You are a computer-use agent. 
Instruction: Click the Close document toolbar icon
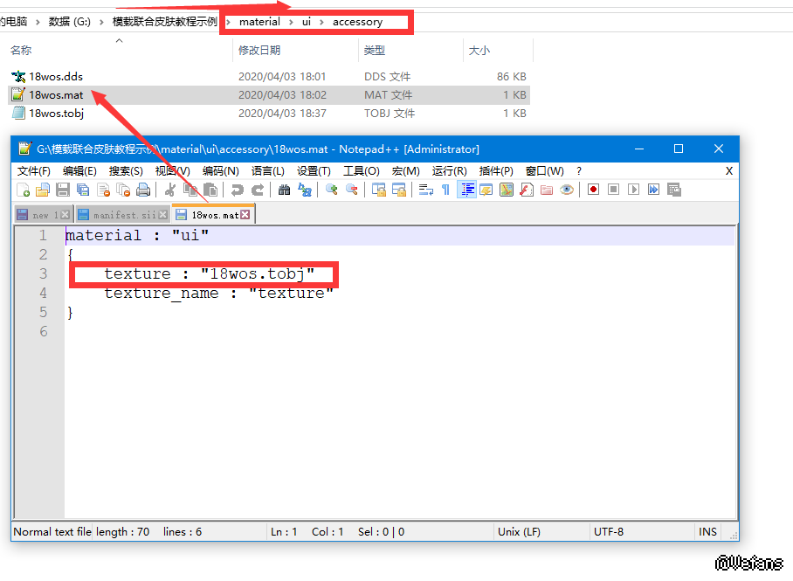103,190
